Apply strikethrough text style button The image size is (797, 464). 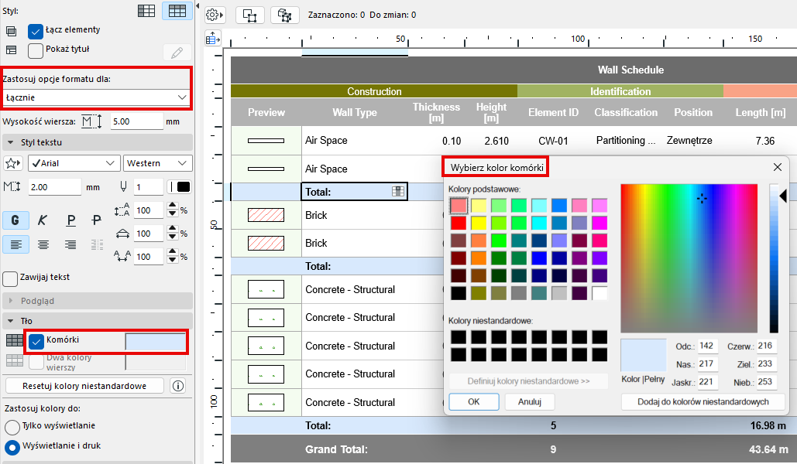(x=97, y=220)
